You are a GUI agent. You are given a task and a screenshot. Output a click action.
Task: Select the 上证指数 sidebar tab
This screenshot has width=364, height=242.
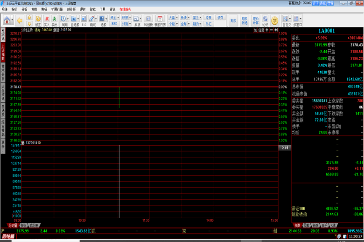[3, 52]
